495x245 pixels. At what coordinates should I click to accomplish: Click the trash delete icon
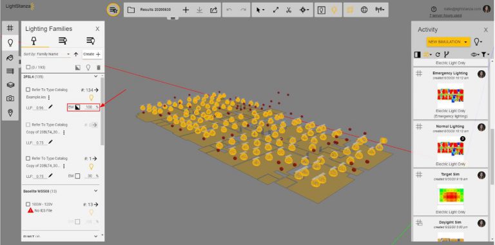[99, 67]
